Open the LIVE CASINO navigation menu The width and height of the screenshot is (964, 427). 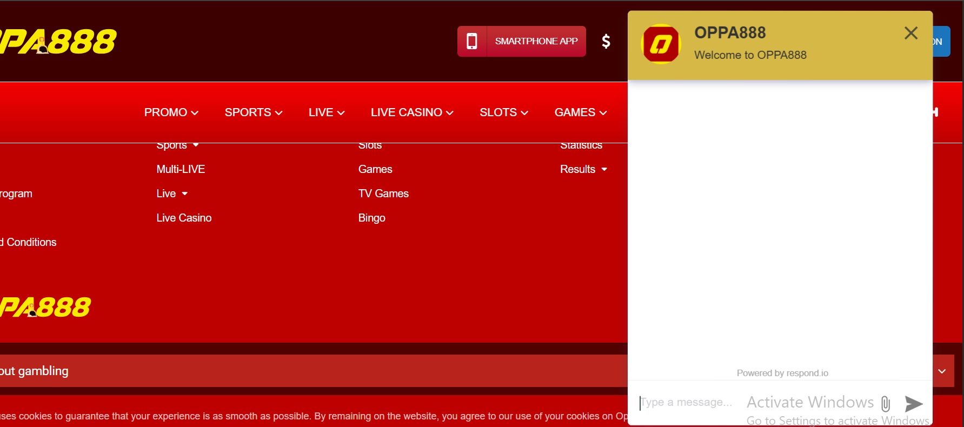click(412, 112)
